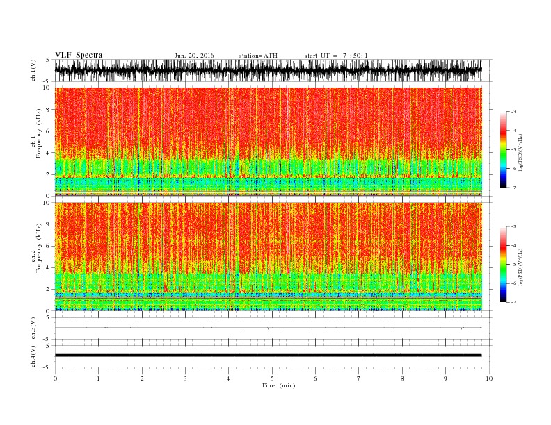Click the 'station=ATH' label

258,56
